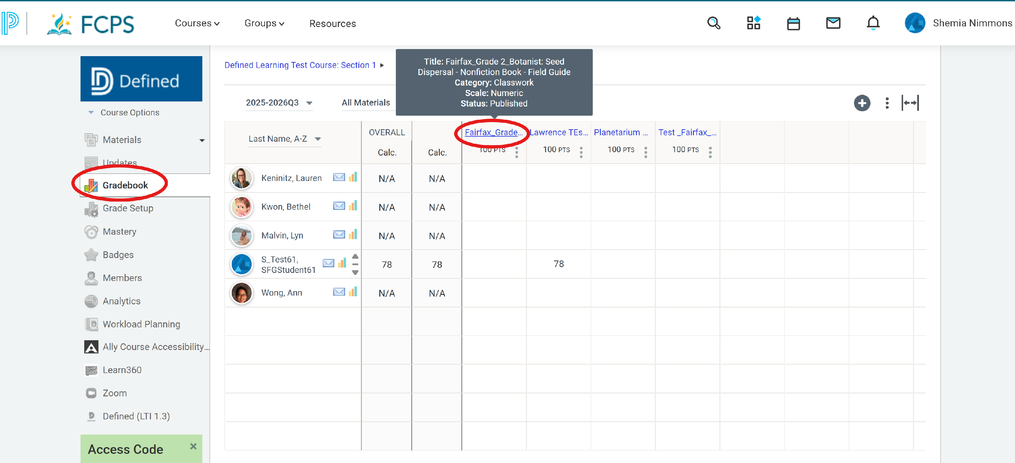Open gradebook three-dot options menu
The image size is (1015, 463).
click(887, 103)
